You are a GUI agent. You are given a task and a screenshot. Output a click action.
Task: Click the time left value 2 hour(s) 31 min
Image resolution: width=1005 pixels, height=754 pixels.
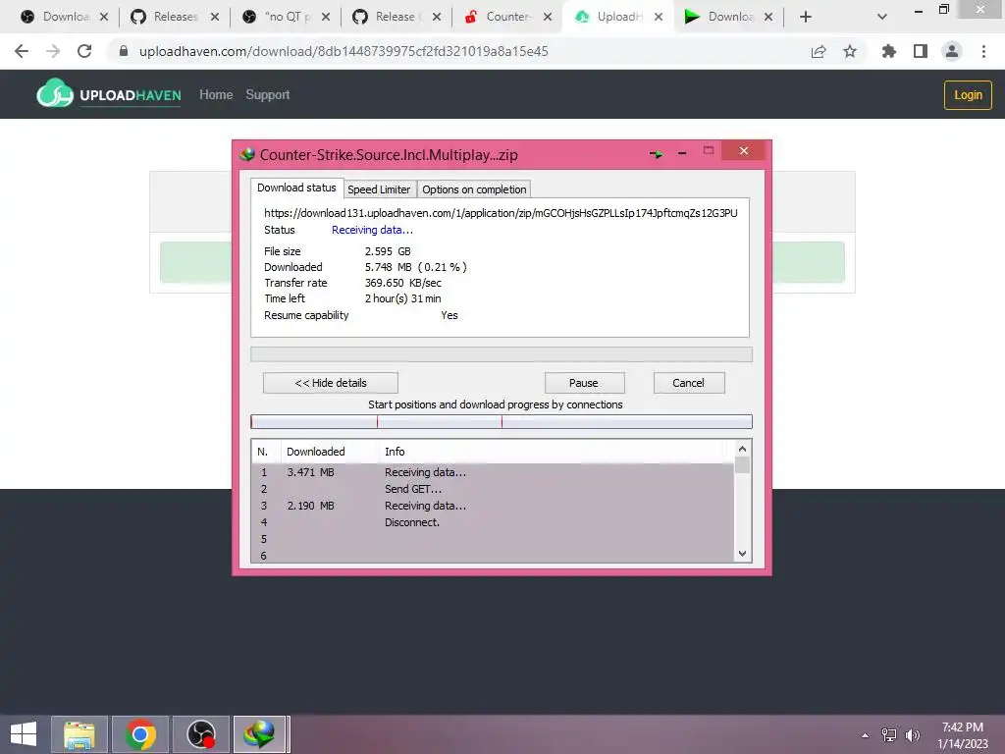coord(403,298)
